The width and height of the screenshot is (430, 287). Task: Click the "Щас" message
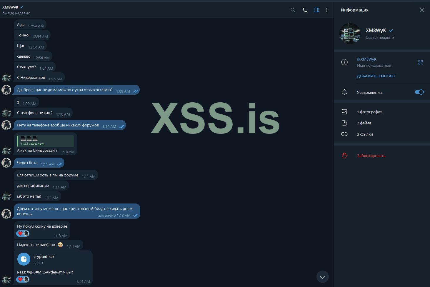click(x=30, y=46)
